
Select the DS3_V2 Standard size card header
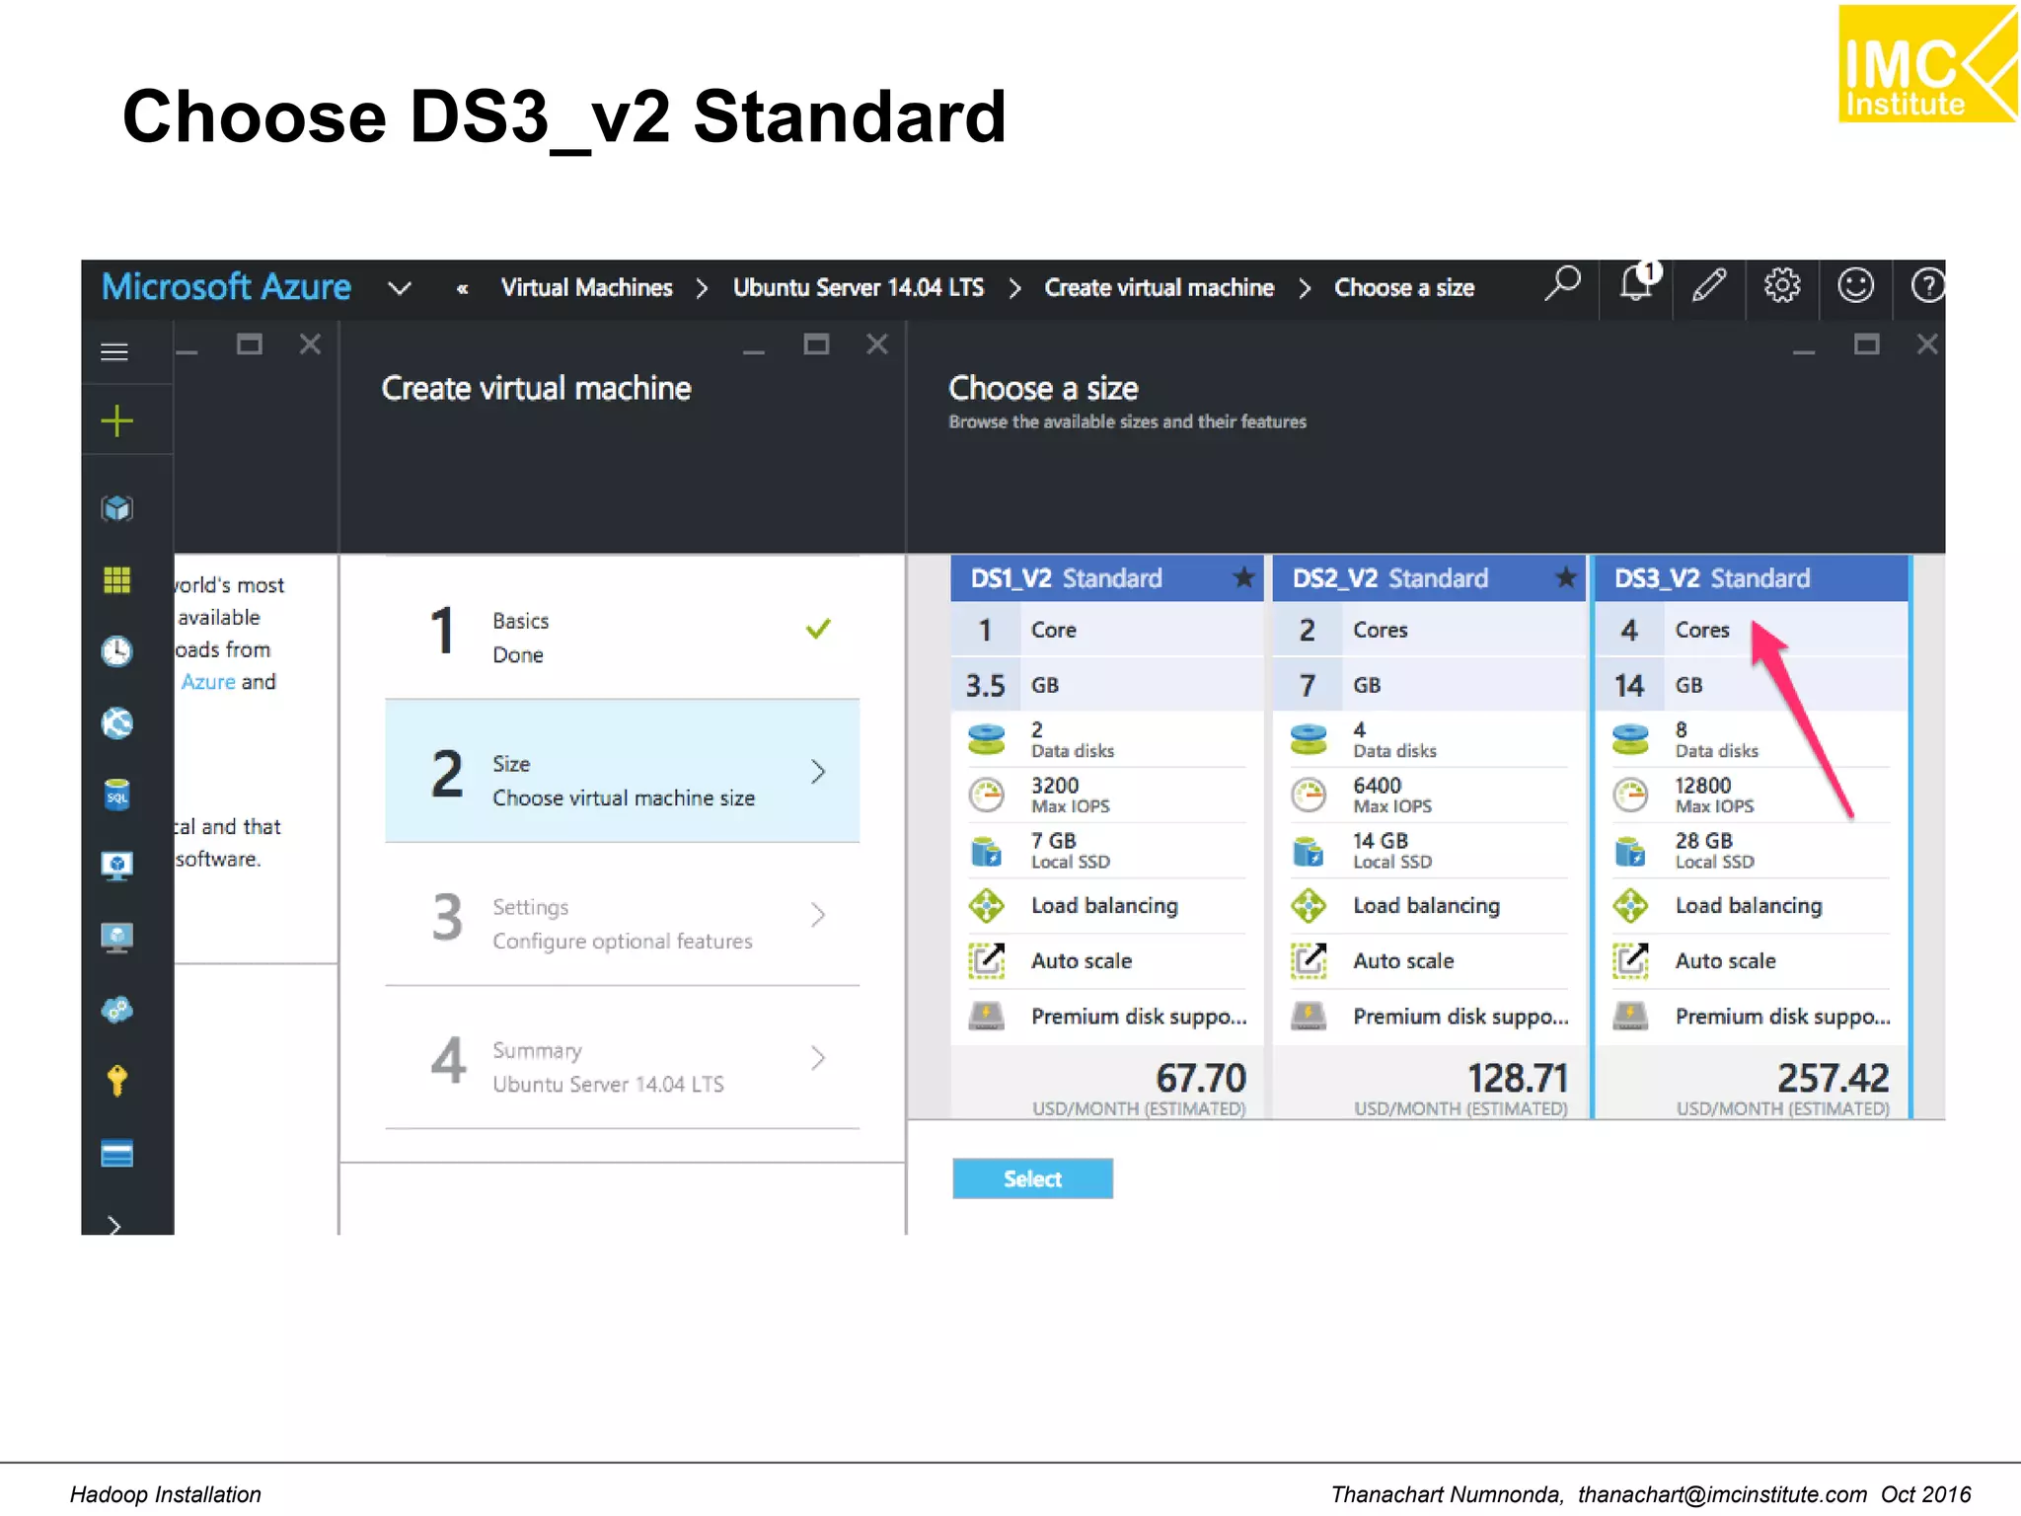point(1751,578)
